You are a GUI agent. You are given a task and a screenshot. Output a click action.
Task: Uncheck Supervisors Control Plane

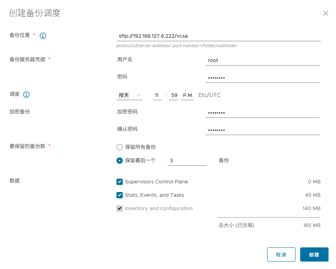click(x=119, y=182)
